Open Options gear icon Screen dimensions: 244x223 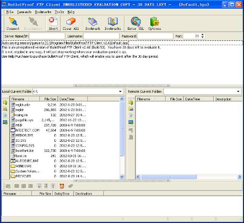click(155, 24)
